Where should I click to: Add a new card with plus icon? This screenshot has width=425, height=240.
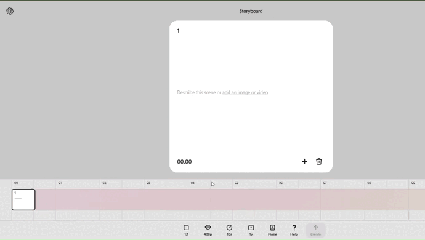(x=304, y=161)
